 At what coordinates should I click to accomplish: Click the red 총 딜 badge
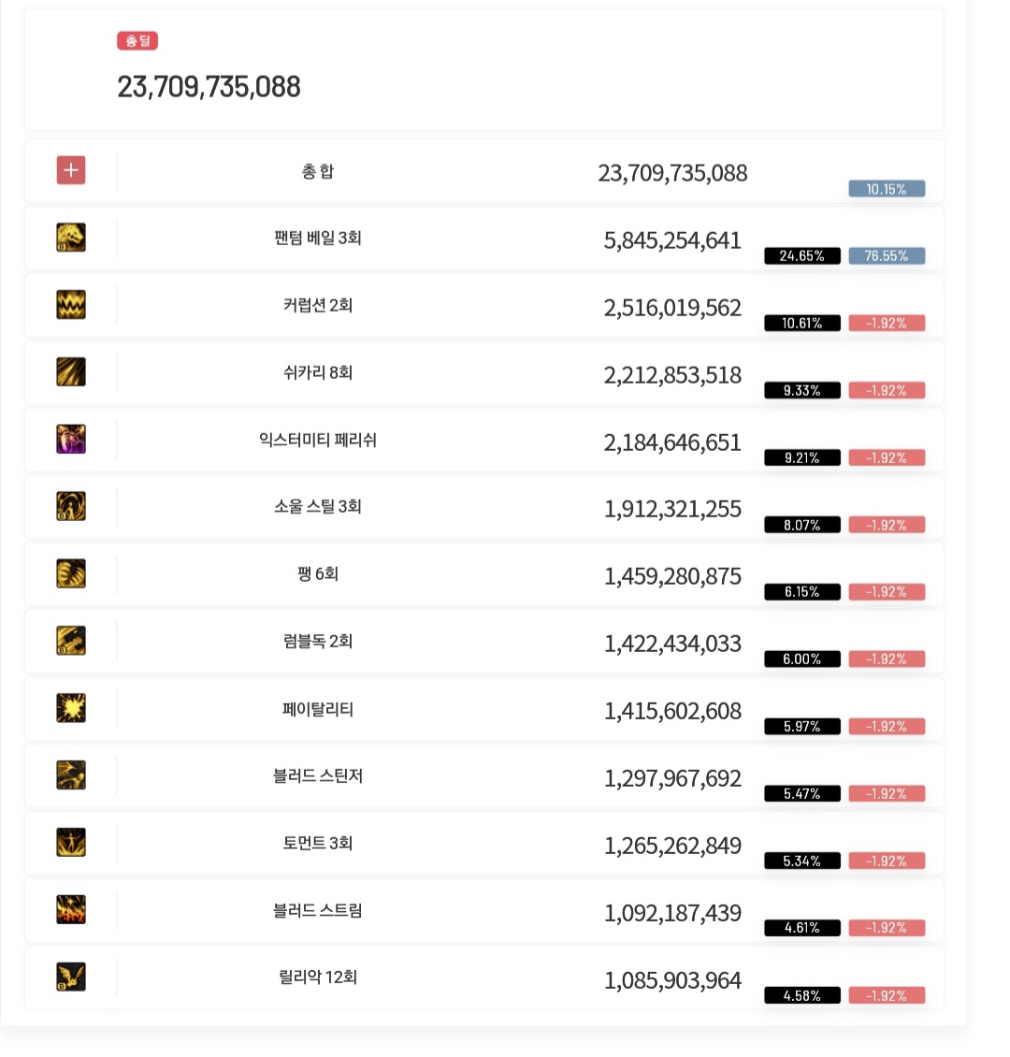coord(137,40)
